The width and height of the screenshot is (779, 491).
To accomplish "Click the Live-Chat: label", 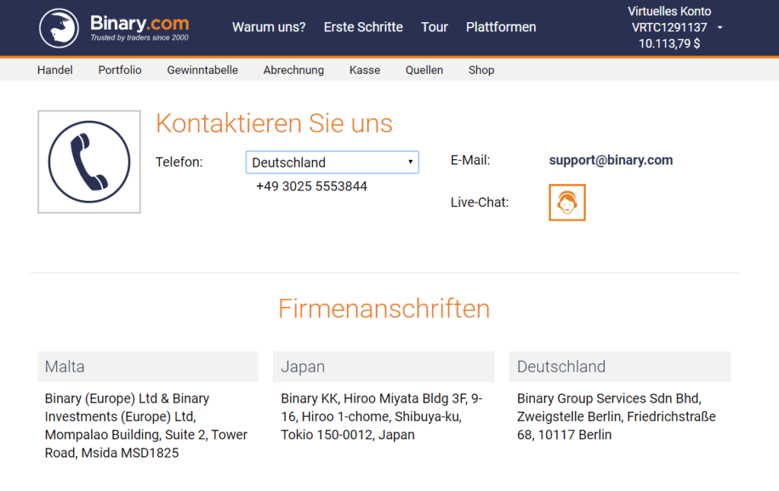I will click(x=479, y=202).
